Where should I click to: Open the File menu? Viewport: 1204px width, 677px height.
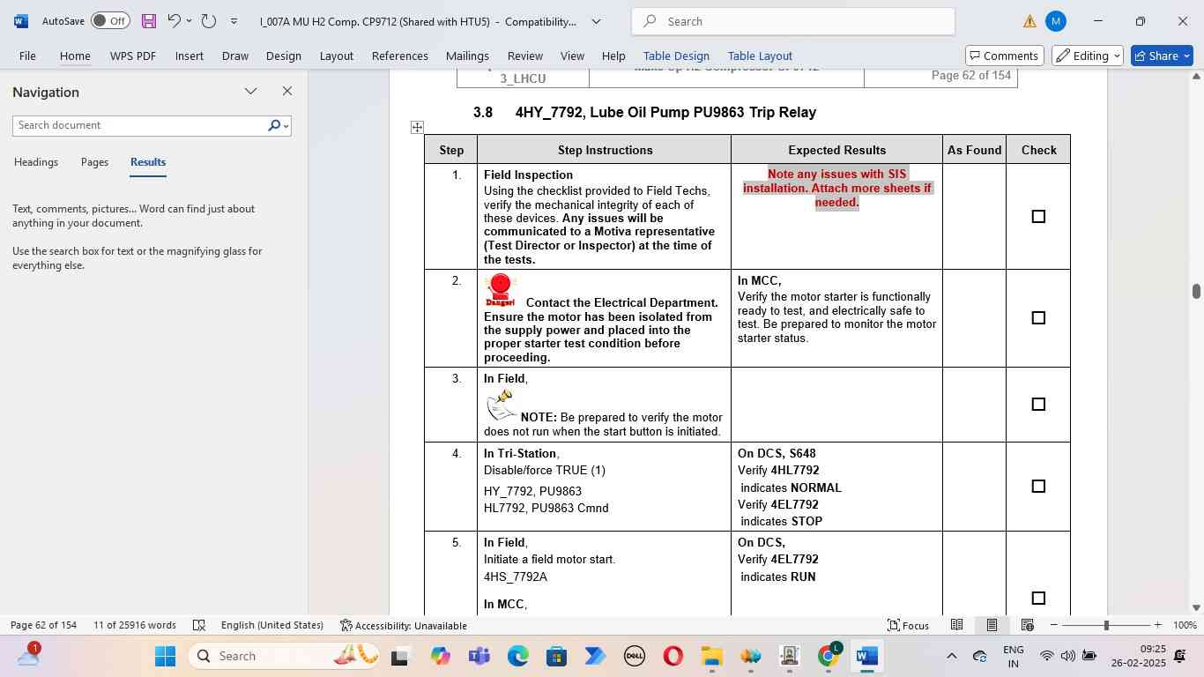coord(27,56)
